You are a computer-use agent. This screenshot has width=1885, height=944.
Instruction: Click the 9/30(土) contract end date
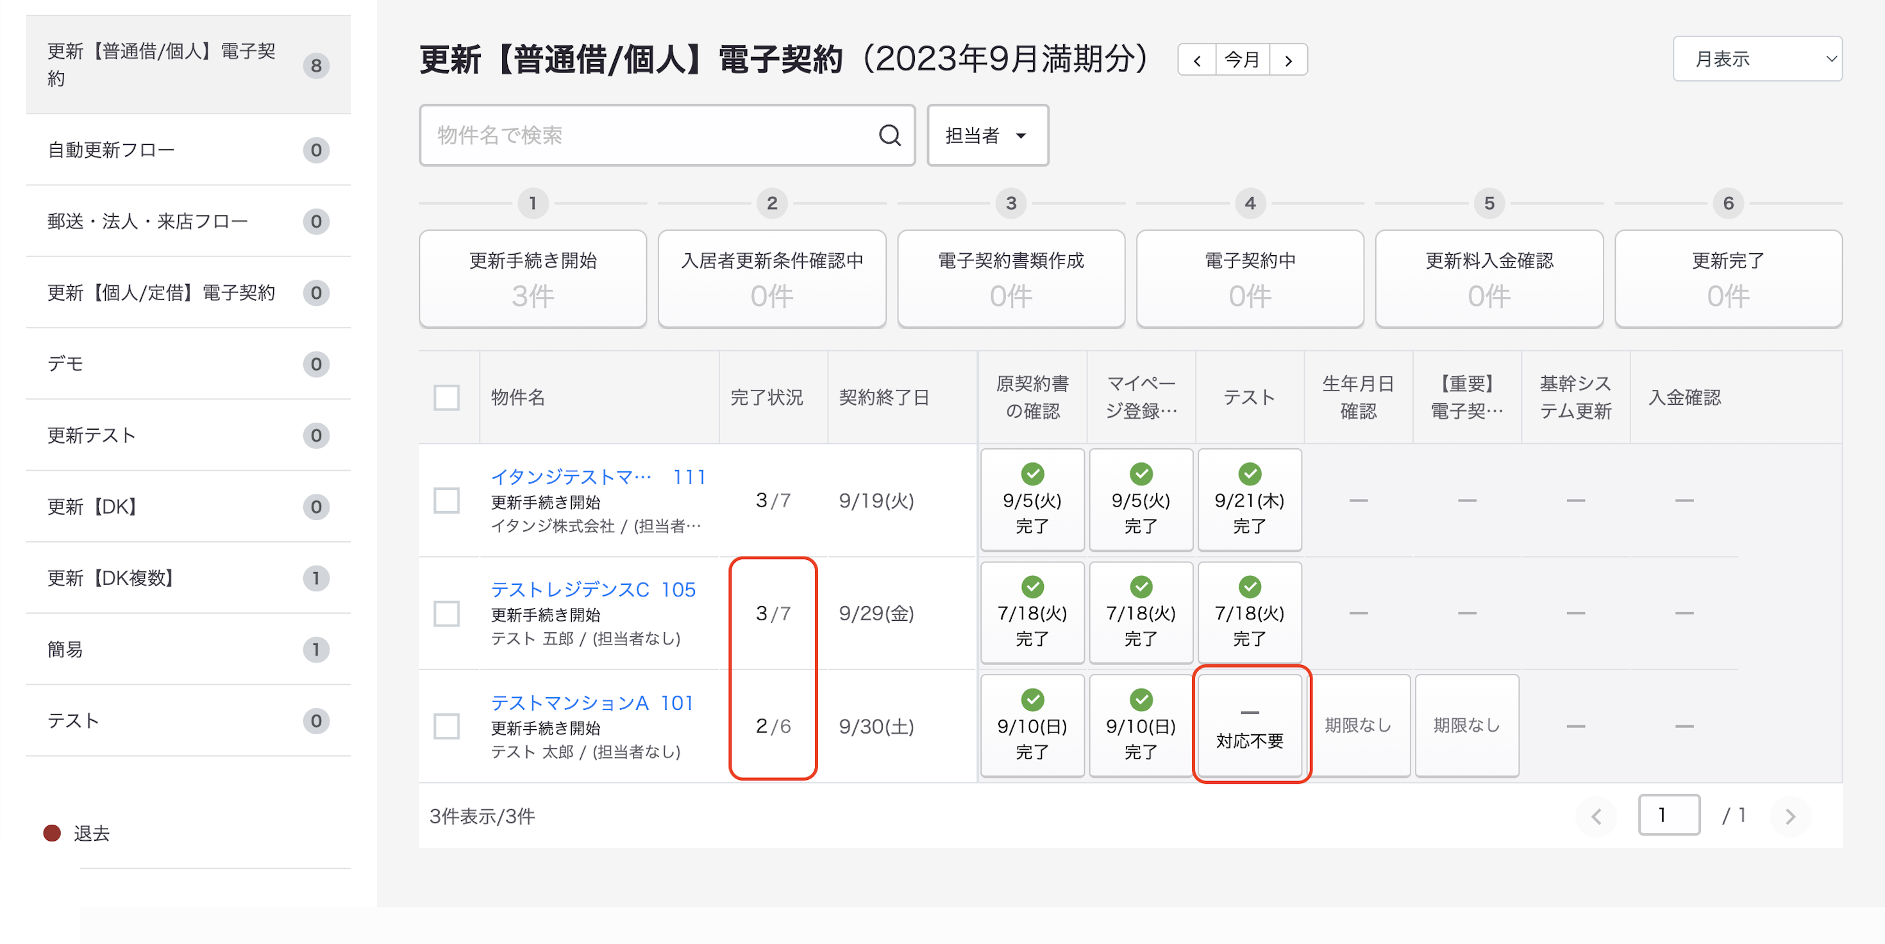click(x=876, y=726)
